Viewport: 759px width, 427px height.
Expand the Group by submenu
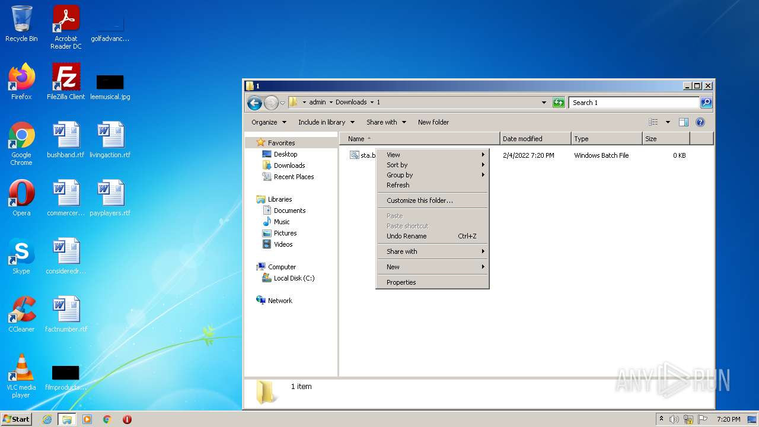tap(432, 175)
